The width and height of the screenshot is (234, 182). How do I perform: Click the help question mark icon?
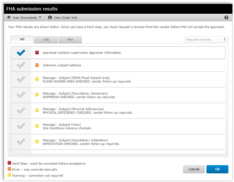tap(226, 18)
